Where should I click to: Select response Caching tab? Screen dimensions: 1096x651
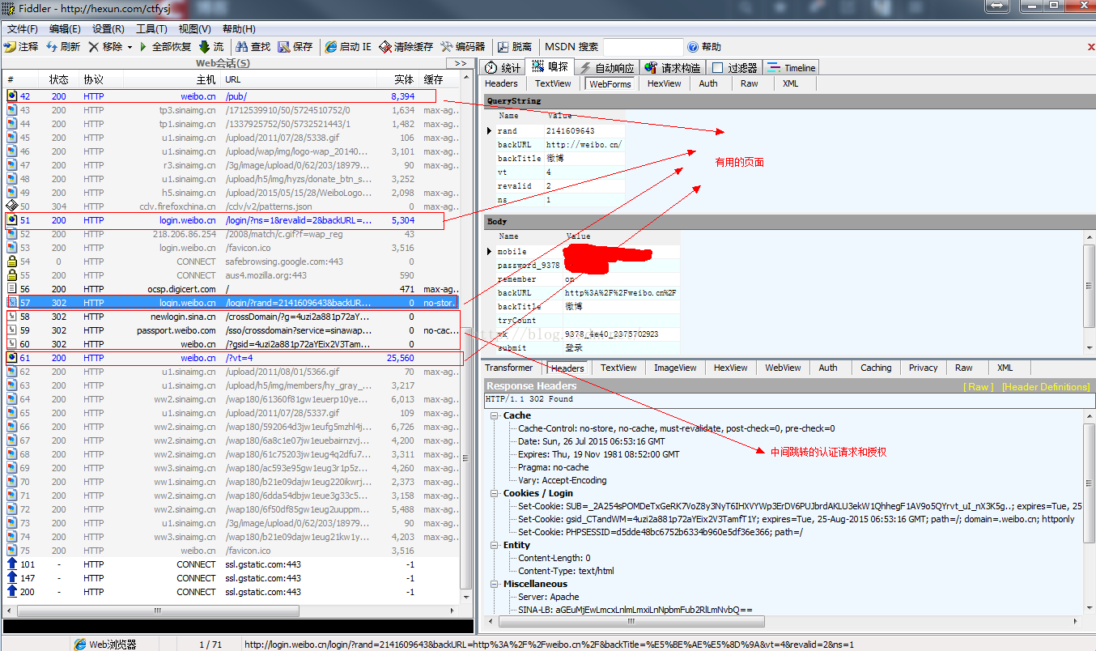tap(876, 368)
